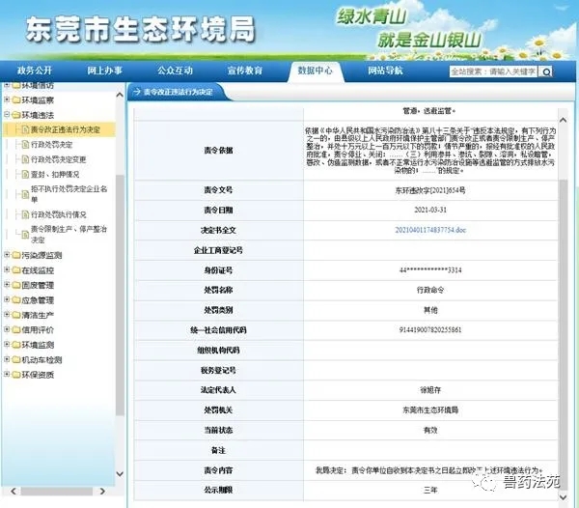This screenshot has width=579, height=508.
Task: Click document icon beside 责令改正违法行为决定
Action: tap(25, 129)
